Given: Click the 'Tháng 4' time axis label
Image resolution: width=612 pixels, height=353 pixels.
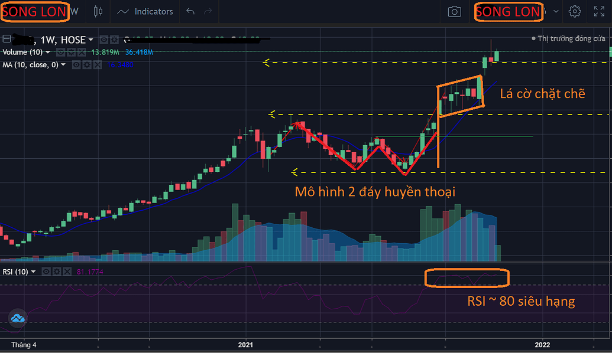Looking at the screenshot, I should pos(24,345).
